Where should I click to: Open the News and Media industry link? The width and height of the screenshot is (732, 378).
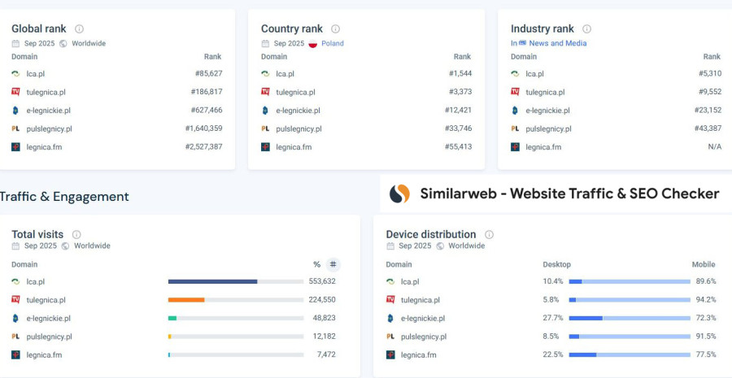pyautogui.click(x=557, y=44)
